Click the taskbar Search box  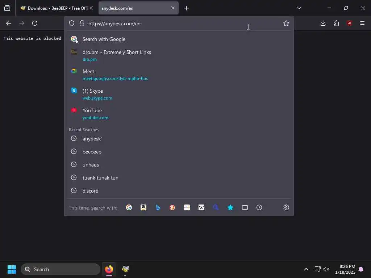[61, 269]
